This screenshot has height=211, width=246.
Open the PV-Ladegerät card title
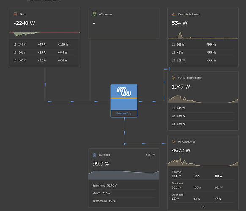(x=186, y=141)
